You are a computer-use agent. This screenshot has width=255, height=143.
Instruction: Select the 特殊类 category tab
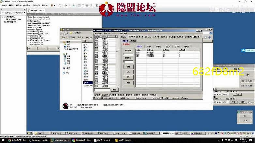point(187,47)
